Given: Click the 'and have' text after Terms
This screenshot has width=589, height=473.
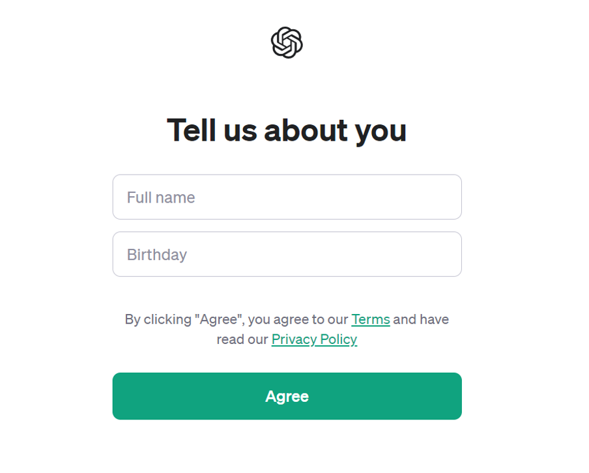Looking at the screenshot, I should point(421,319).
